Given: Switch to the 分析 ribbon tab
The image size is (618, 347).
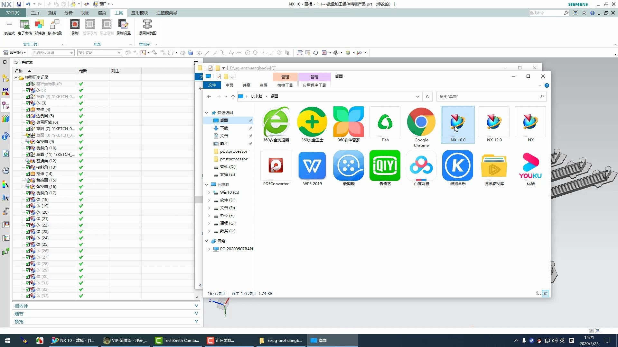Looking at the screenshot, I should 69,13.
